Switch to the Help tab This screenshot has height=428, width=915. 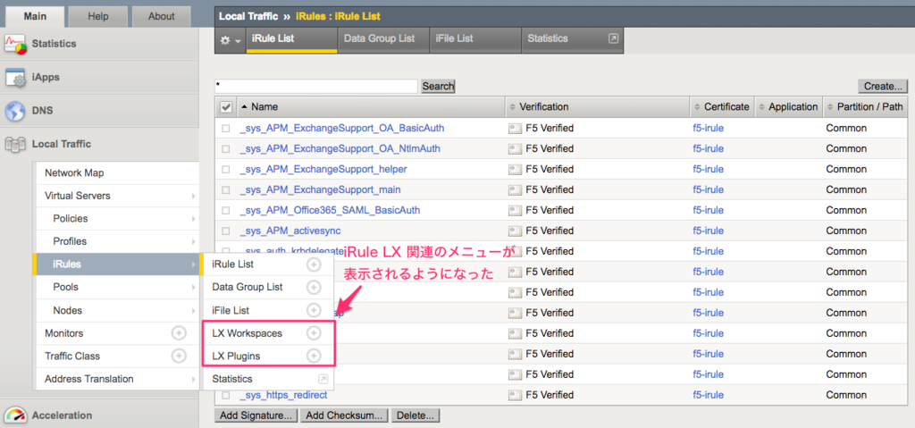[x=98, y=16]
